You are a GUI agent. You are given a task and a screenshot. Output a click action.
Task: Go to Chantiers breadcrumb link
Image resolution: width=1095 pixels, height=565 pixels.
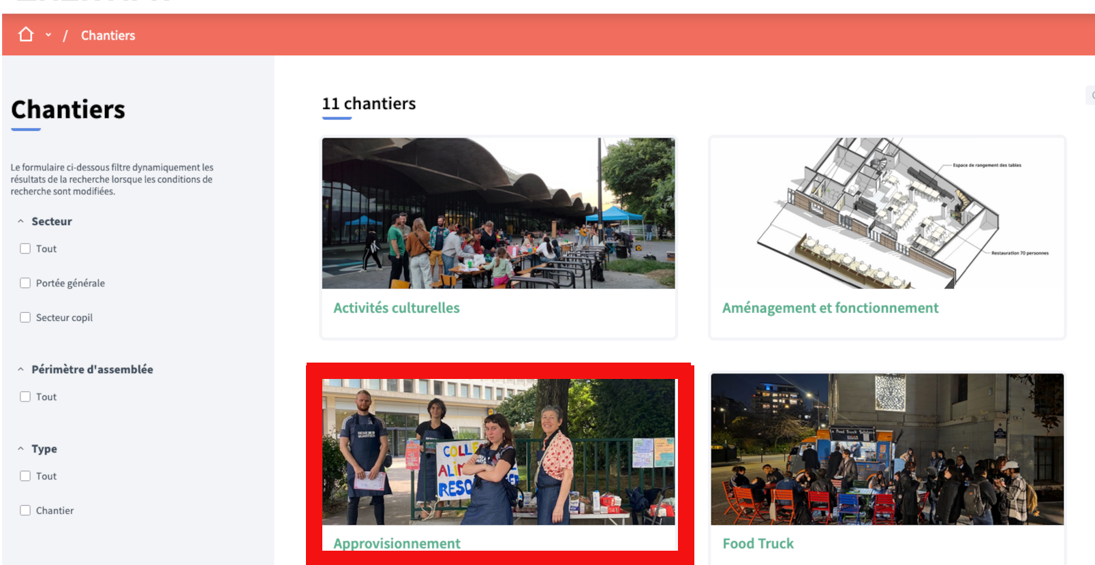[x=108, y=35]
